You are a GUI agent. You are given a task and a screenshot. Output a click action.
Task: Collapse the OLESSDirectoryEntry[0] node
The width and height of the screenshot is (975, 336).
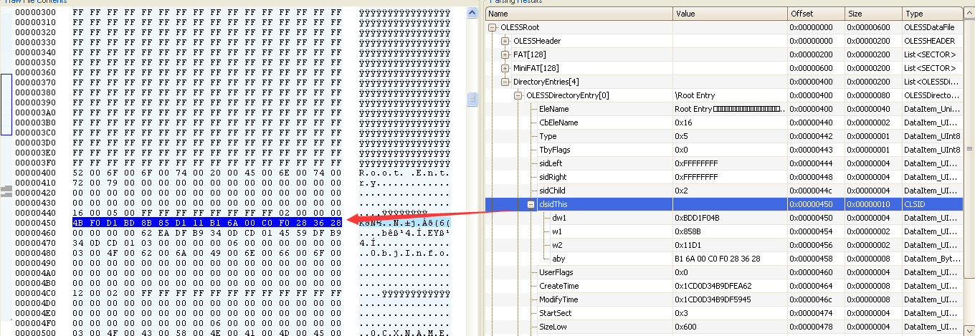tap(518, 95)
